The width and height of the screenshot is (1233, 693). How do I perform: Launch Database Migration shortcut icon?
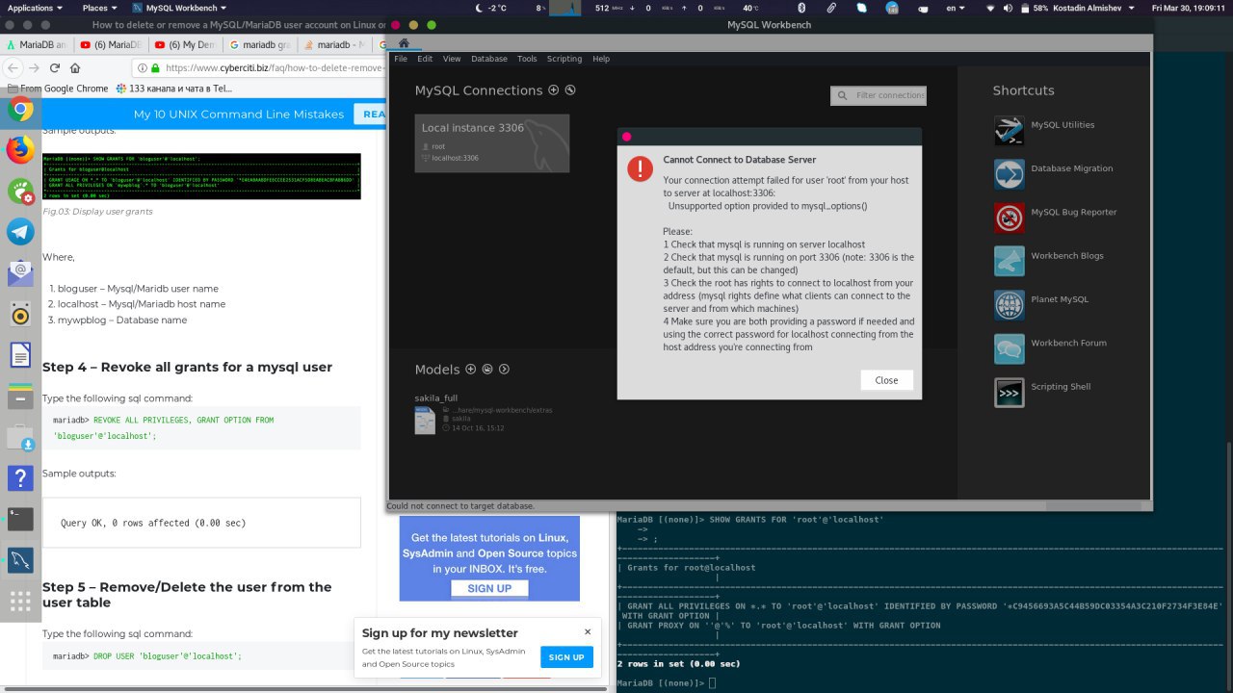click(1009, 174)
